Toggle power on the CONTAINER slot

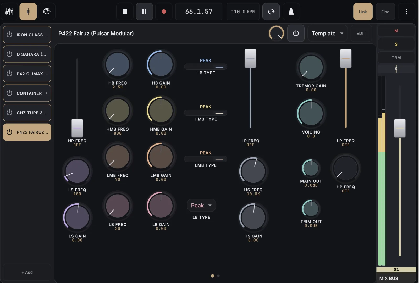click(9, 93)
